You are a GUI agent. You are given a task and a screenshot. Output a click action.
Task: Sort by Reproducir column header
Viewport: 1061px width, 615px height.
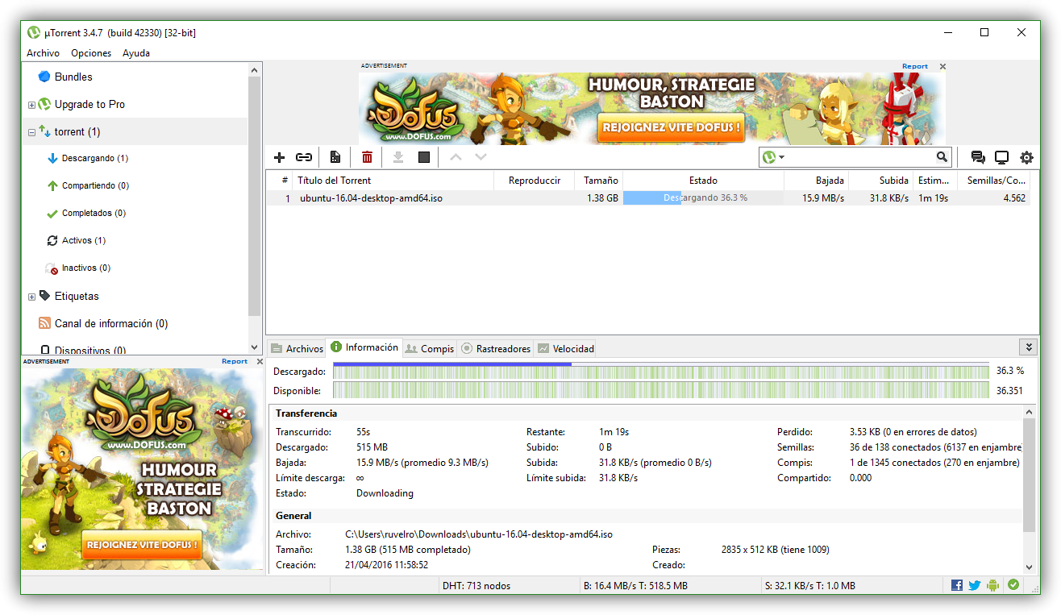pyautogui.click(x=534, y=181)
